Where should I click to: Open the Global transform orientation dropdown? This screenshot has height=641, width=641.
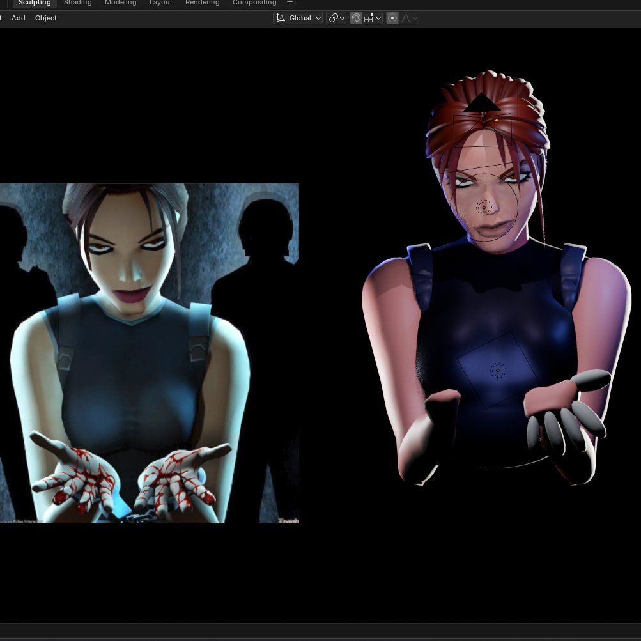click(298, 18)
